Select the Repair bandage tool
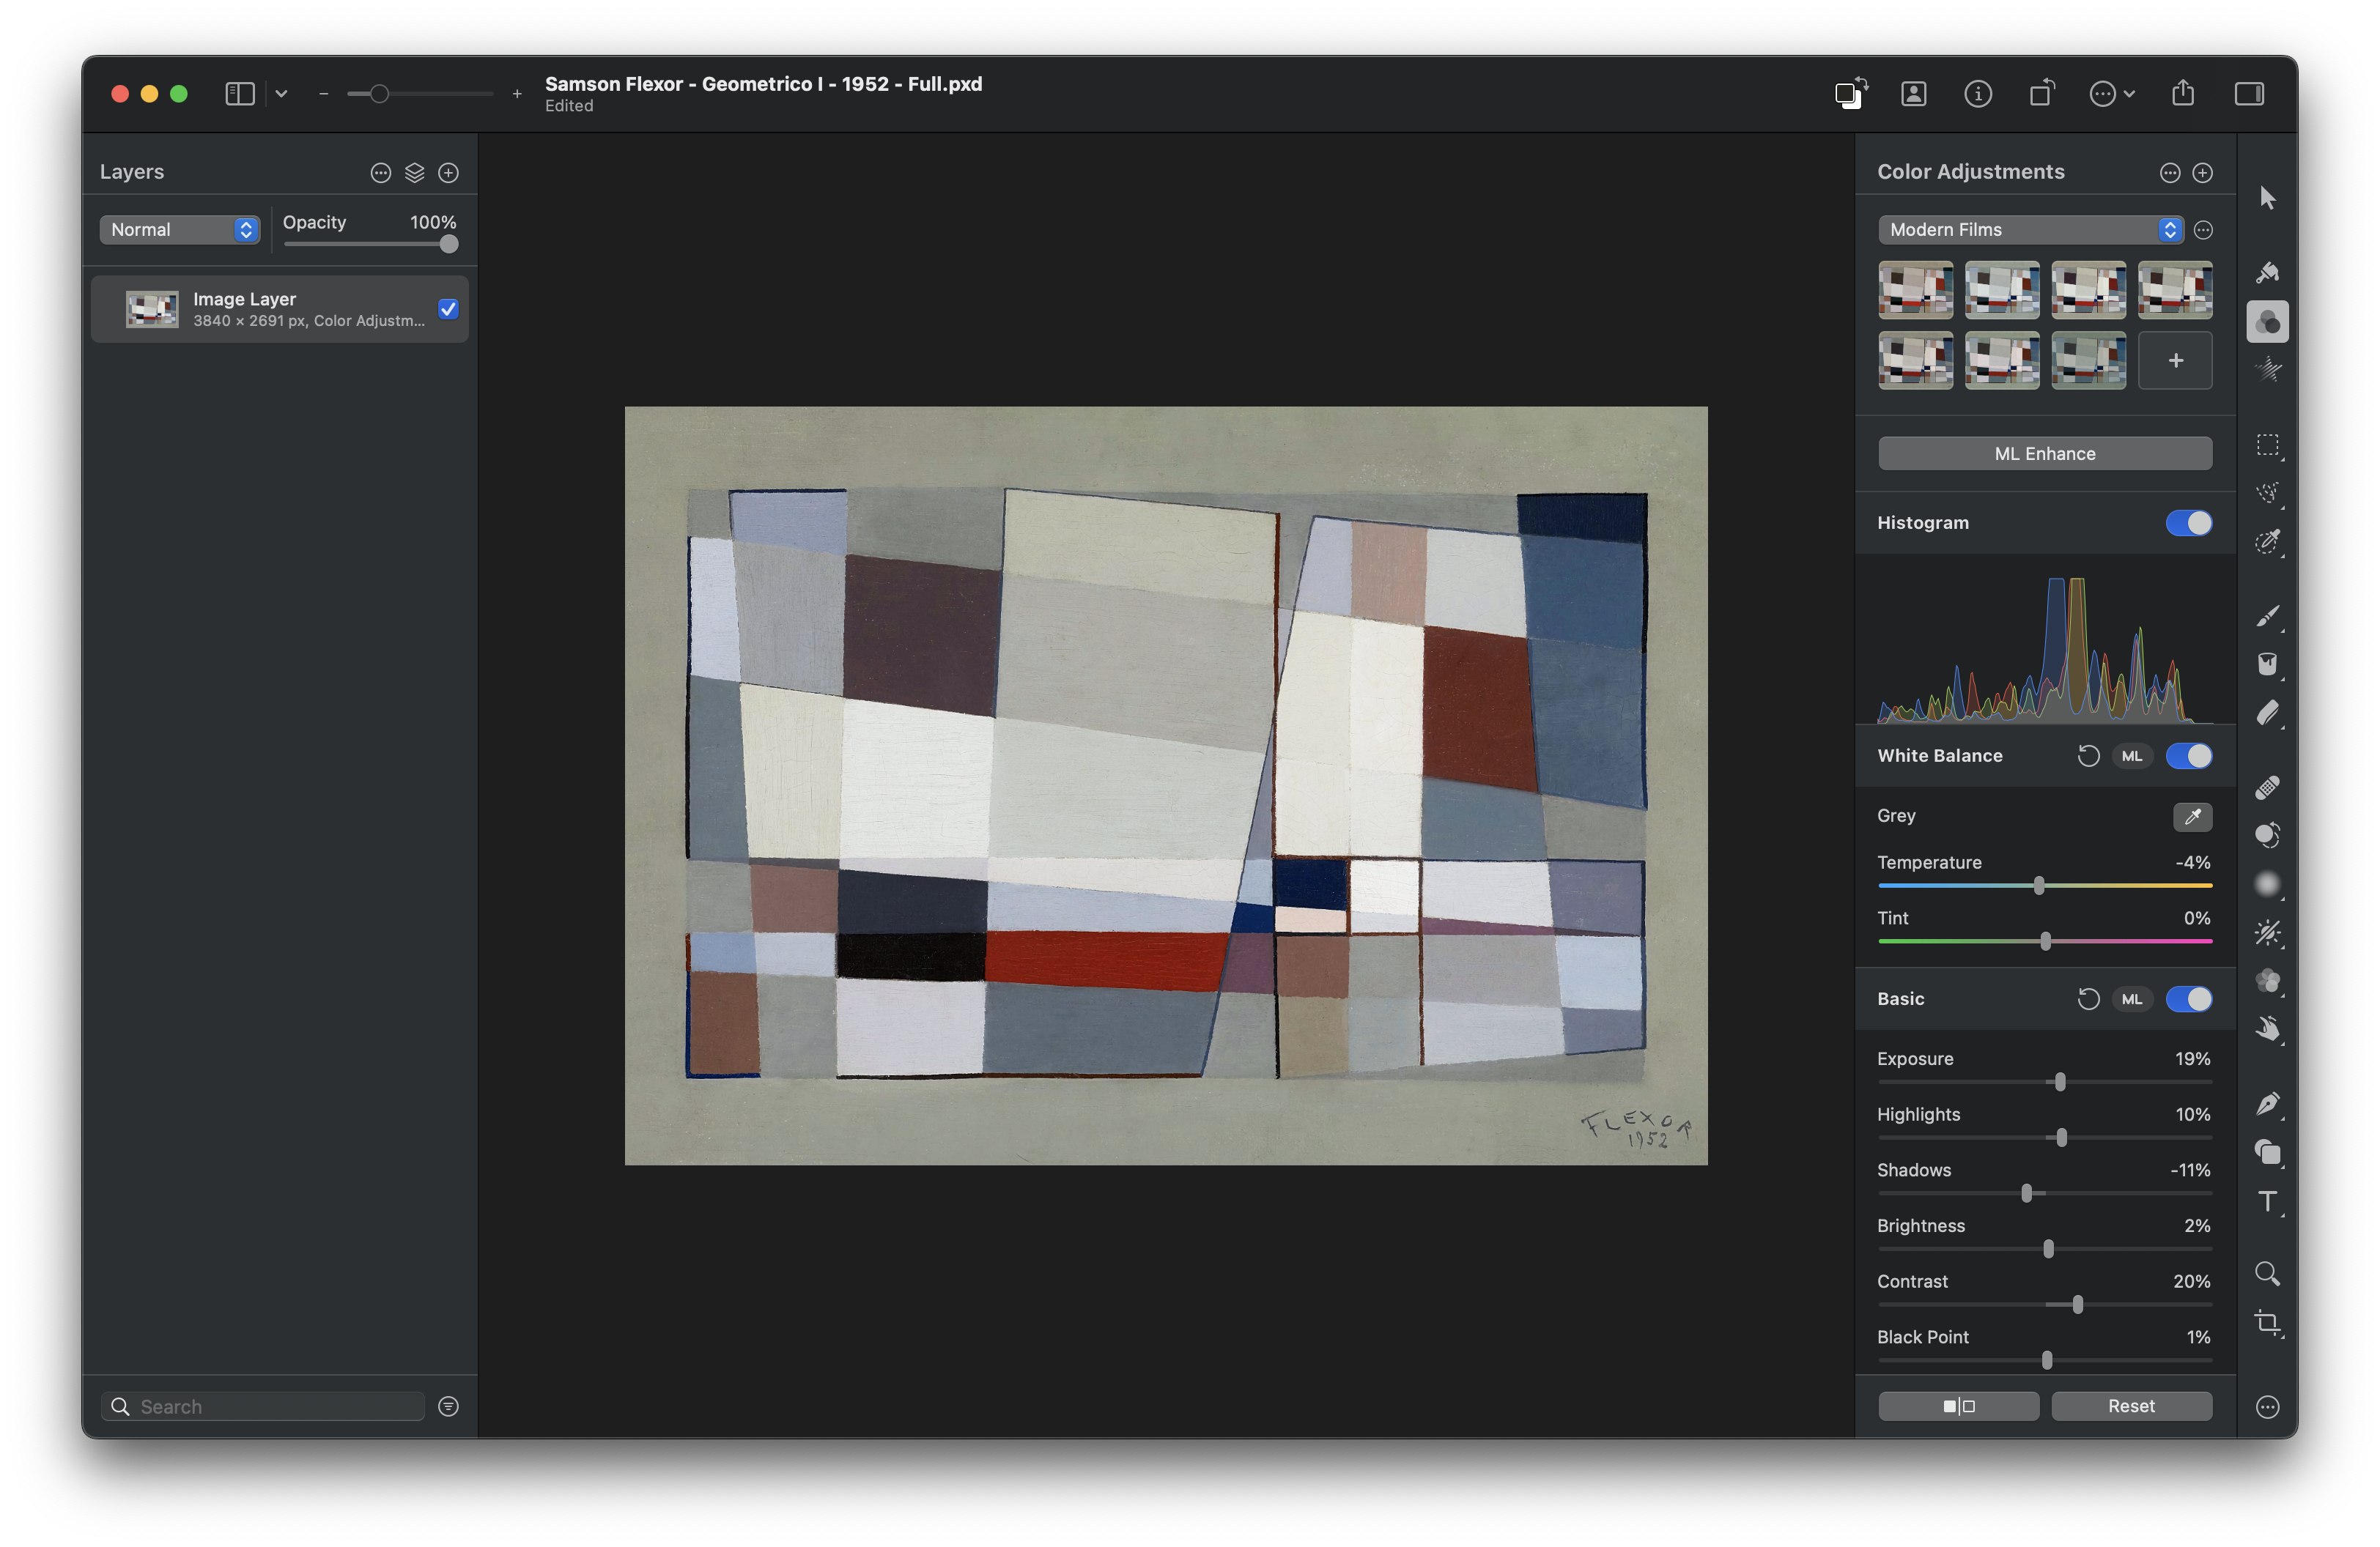 2267,787
